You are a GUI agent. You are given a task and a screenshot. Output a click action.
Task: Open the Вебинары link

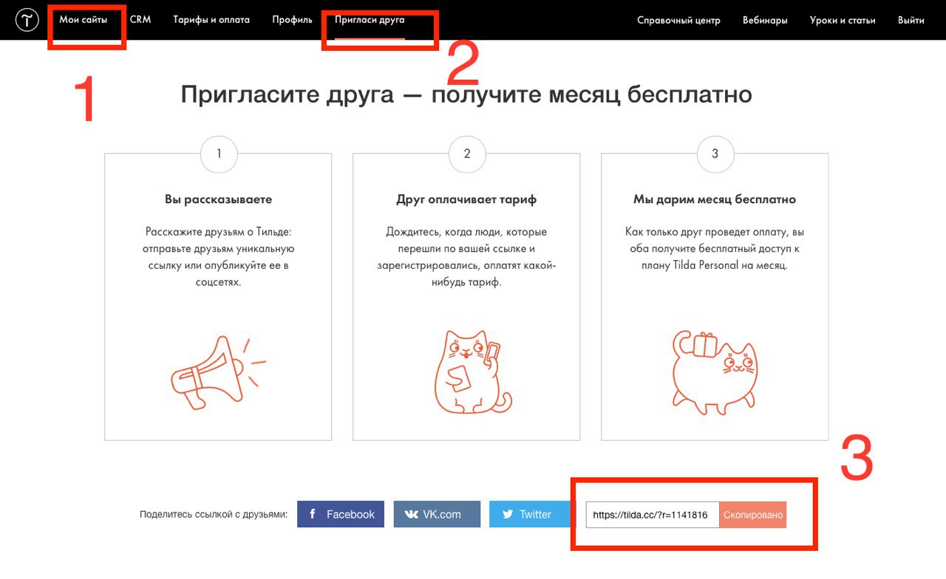[x=765, y=20]
